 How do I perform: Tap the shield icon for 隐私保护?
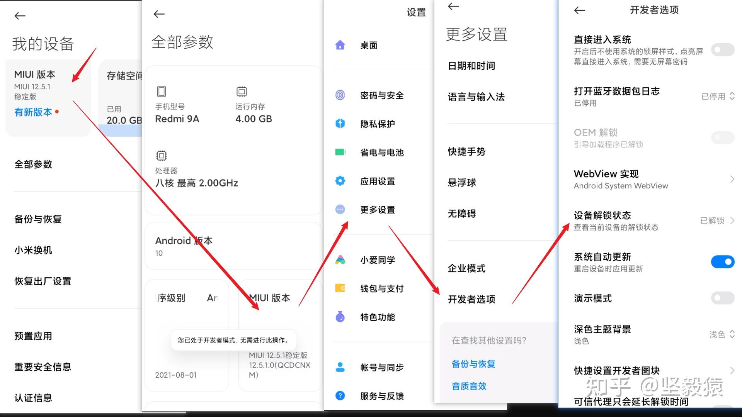click(x=340, y=124)
